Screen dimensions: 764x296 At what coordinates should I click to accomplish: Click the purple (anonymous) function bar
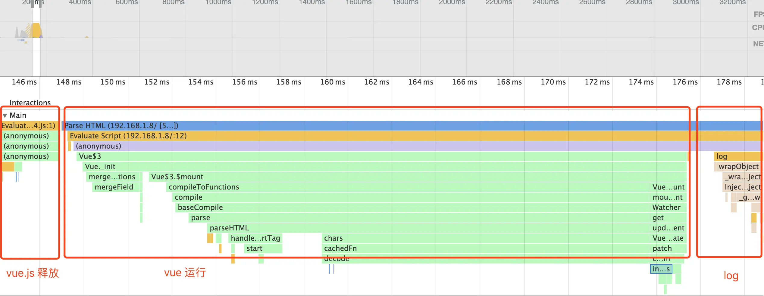click(418, 146)
